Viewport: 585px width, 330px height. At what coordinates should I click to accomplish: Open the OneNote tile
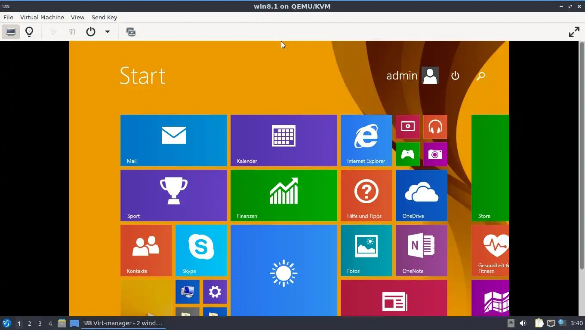[422, 251]
